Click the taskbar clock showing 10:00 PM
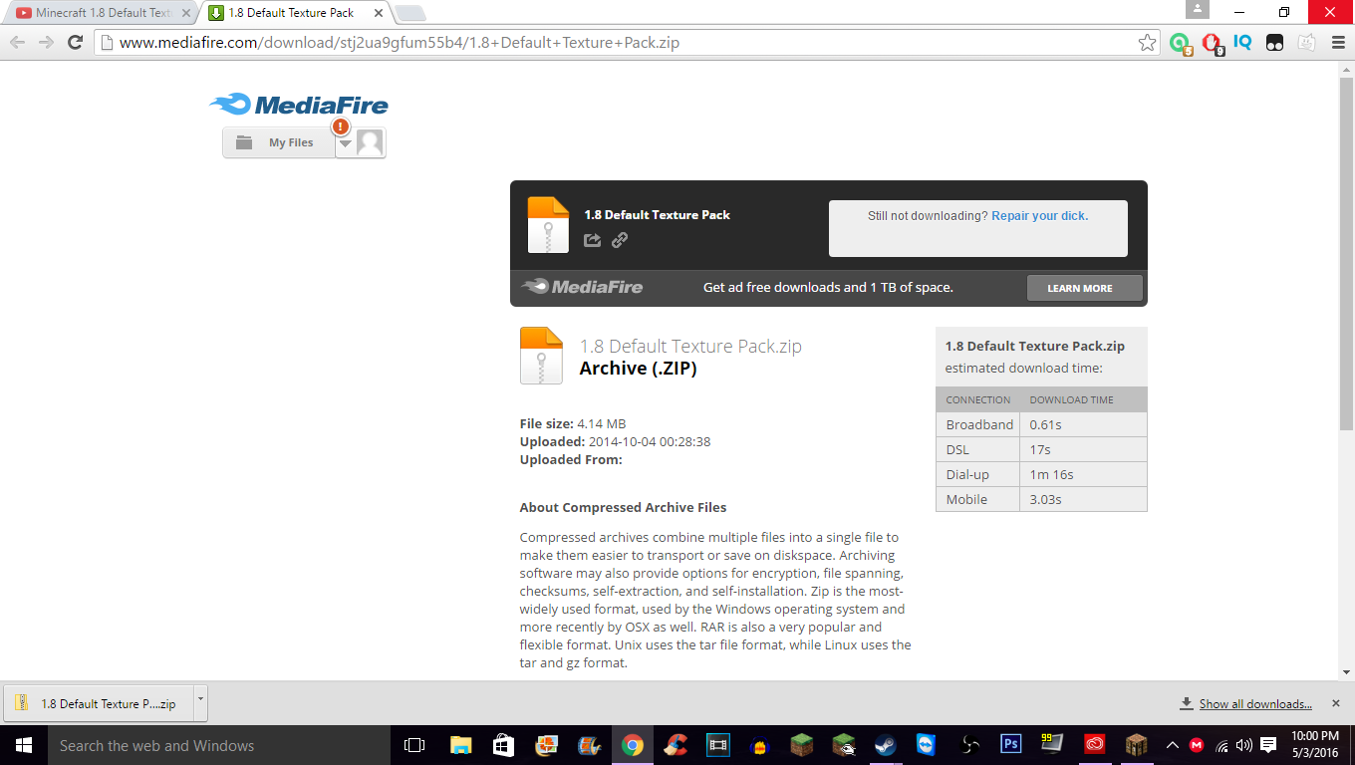 (x=1313, y=745)
